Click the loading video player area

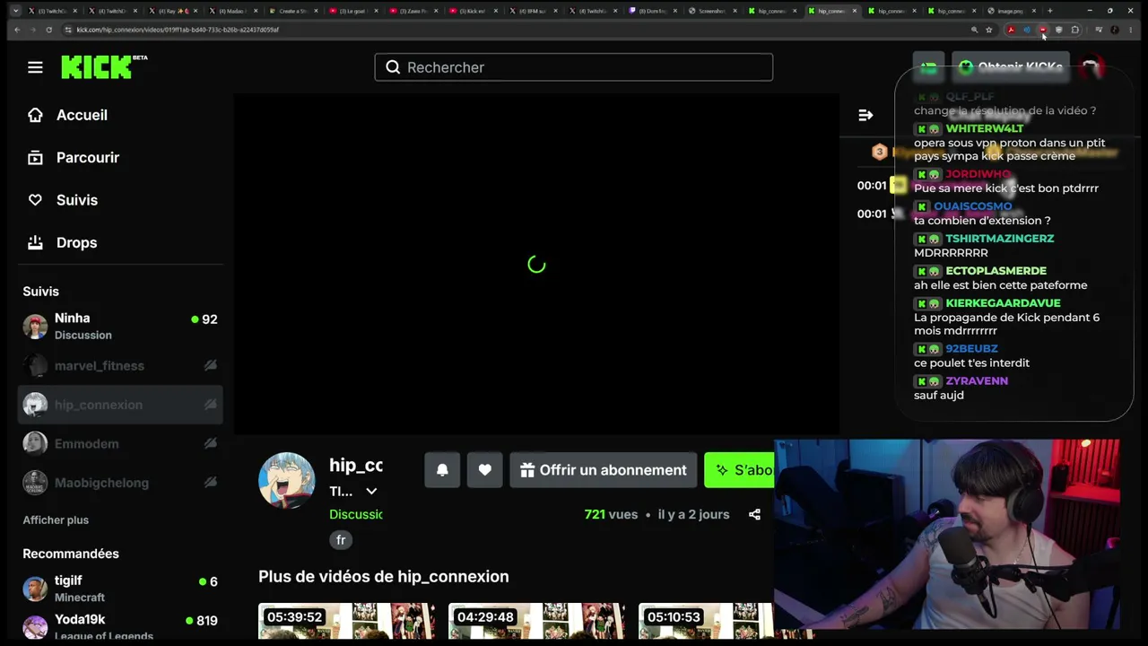coord(536,265)
